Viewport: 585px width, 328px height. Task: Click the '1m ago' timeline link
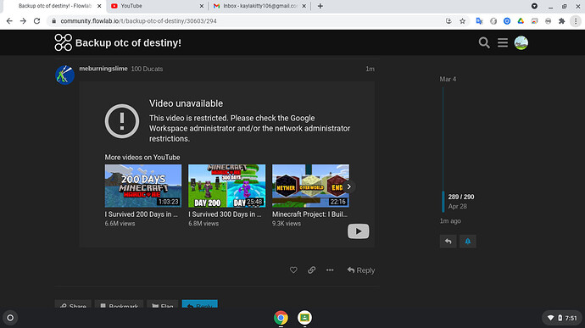[450, 221]
